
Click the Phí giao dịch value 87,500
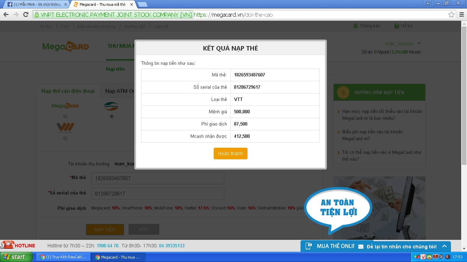(x=241, y=124)
